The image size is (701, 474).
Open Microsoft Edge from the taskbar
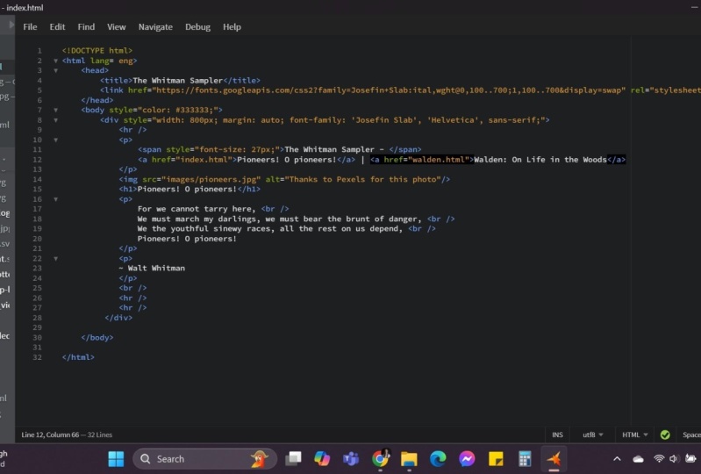438,459
